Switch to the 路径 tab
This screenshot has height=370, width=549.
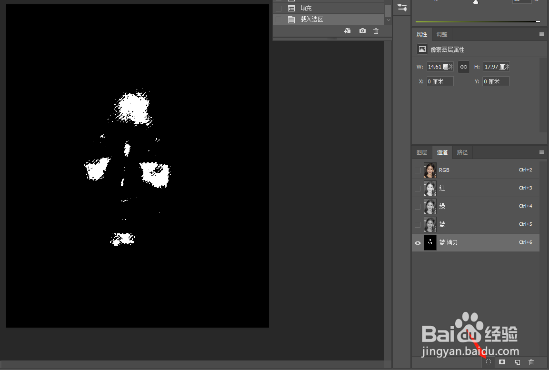coord(462,152)
